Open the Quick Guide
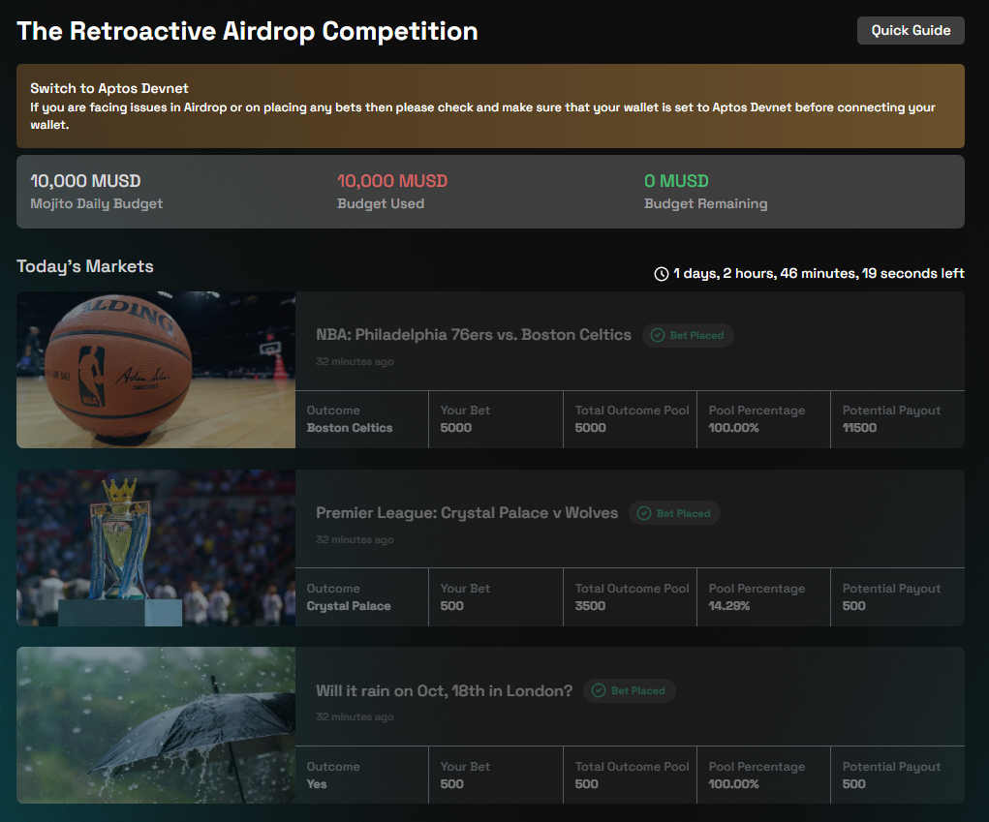This screenshot has width=989, height=822. click(x=911, y=30)
